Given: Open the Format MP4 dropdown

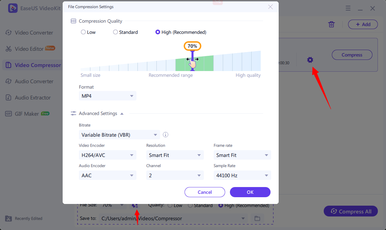Looking at the screenshot, I should pos(108,96).
